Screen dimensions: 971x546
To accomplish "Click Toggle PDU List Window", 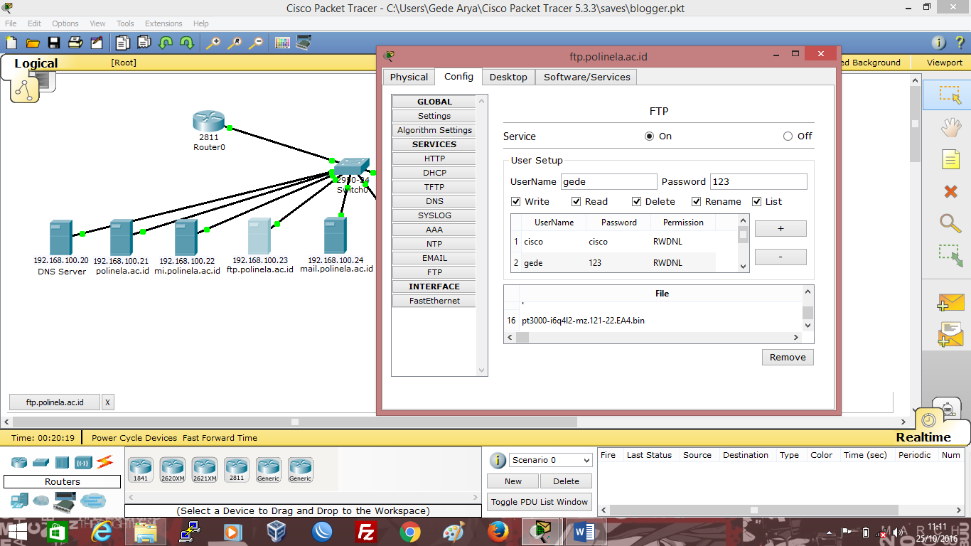I will tap(540, 502).
